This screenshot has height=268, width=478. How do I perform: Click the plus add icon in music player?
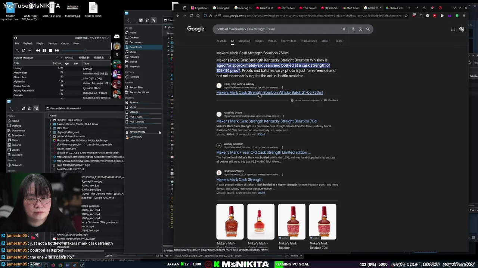tap(30, 50)
